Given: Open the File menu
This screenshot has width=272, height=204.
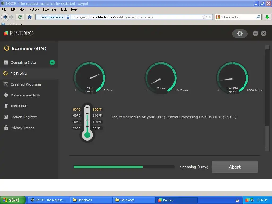Looking at the screenshot, I should tap(4, 10).
